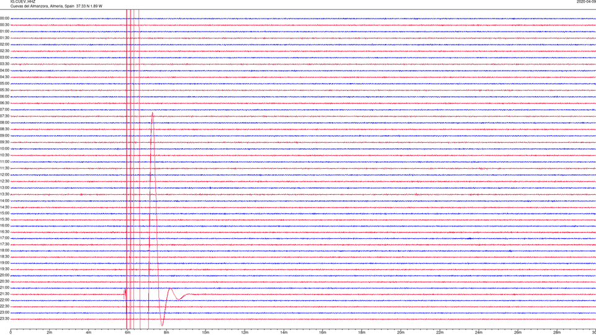Select the 18:00 trace time label

(x=4, y=251)
